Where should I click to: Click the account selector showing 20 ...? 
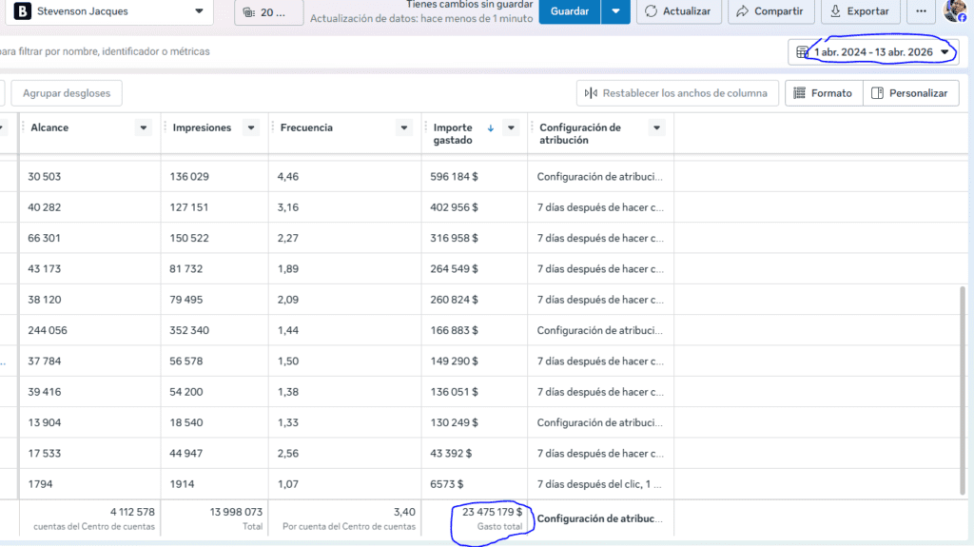(x=268, y=11)
